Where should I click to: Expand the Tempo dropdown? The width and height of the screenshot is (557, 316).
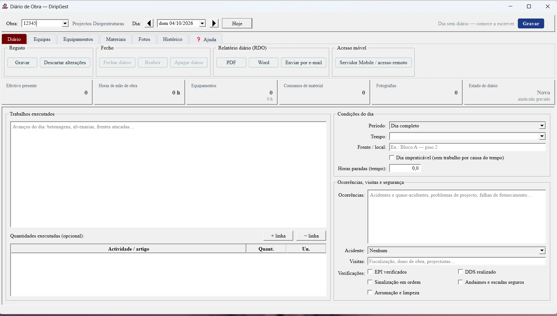click(542, 137)
